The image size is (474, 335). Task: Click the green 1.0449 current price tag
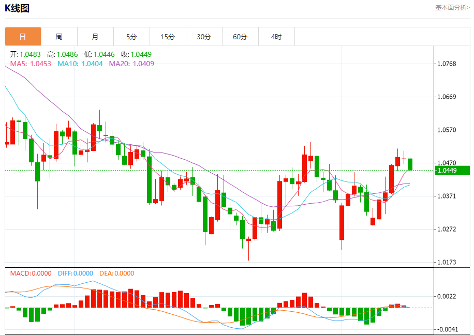(452, 171)
